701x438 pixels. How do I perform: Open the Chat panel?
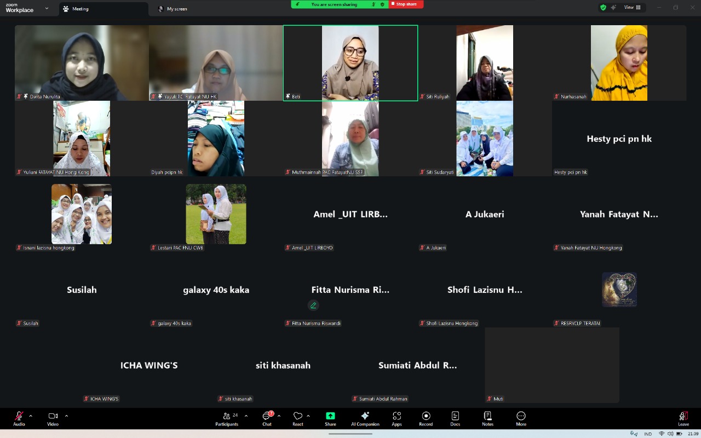(267, 418)
